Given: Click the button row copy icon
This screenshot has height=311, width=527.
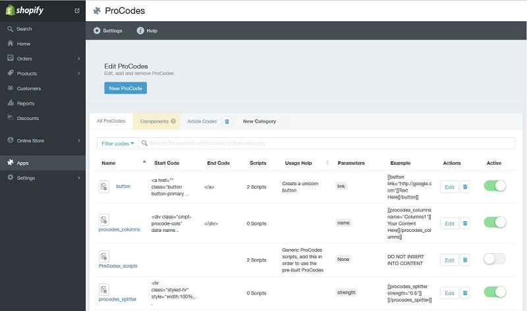Looking at the screenshot, I should tap(104, 186).
